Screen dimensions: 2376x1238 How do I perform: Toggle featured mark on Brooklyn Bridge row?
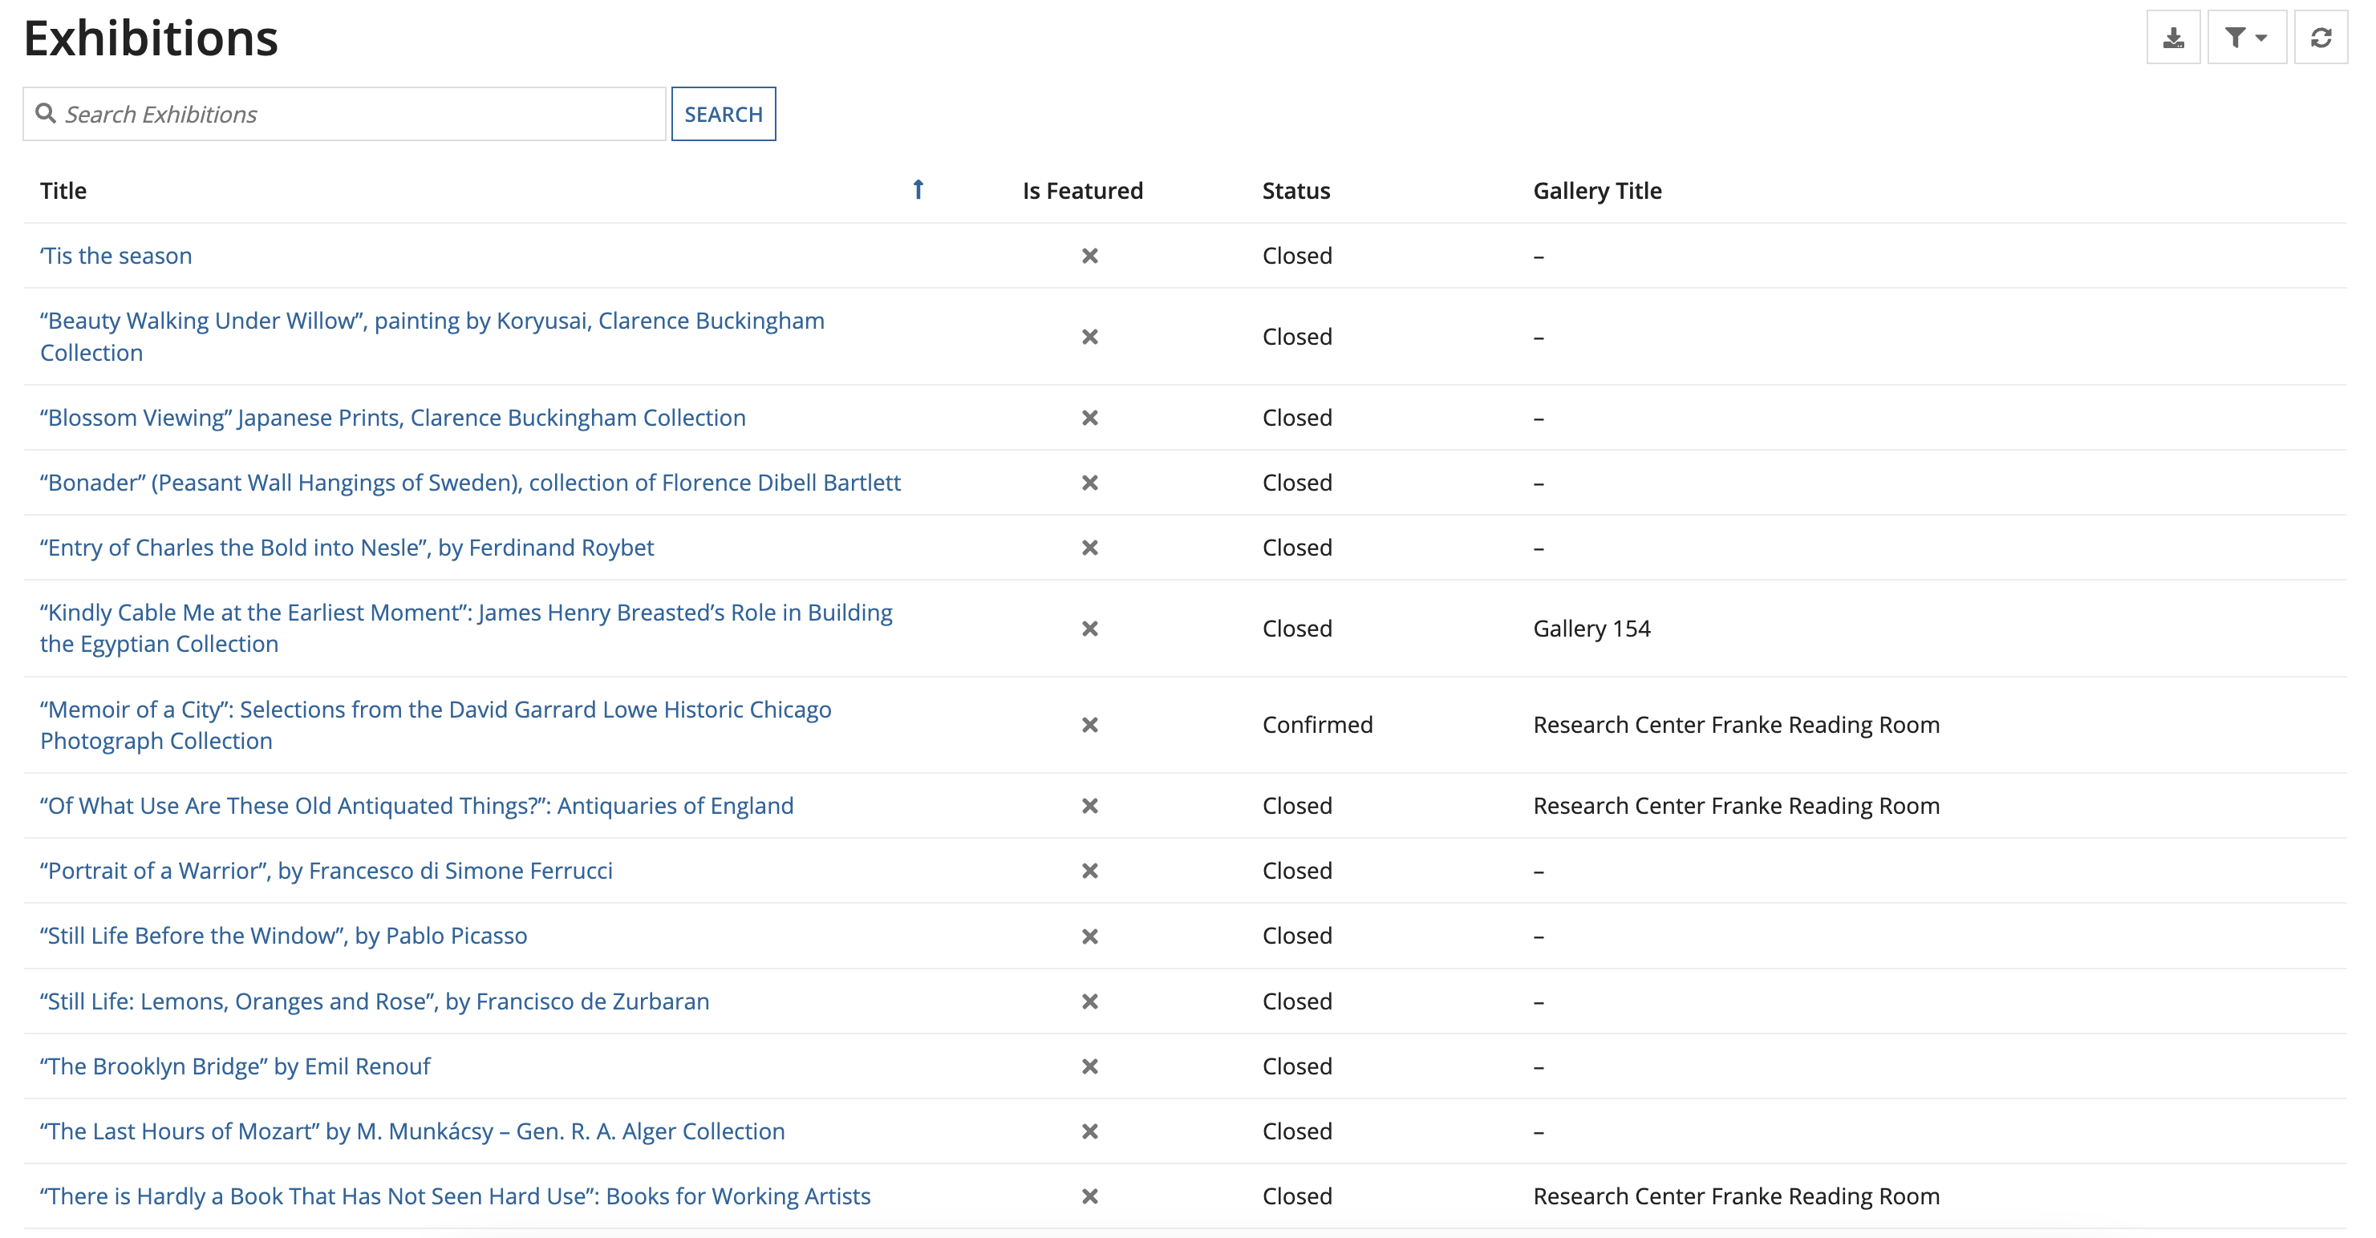(1091, 1066)
